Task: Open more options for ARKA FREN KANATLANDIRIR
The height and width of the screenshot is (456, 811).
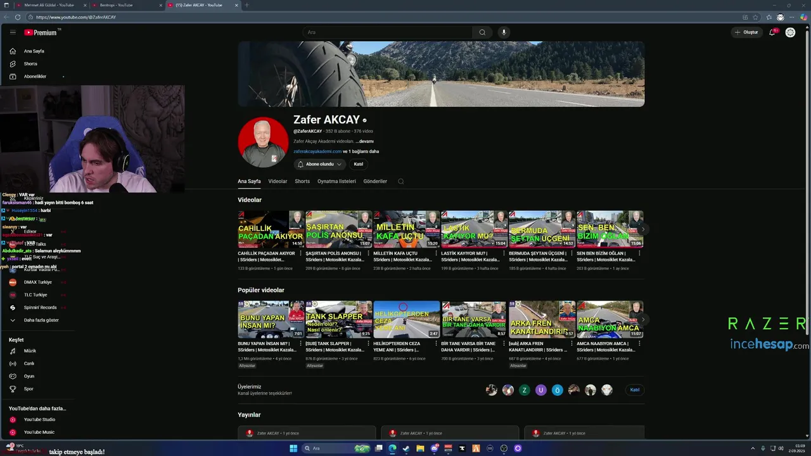Action: tap(571, 343)
